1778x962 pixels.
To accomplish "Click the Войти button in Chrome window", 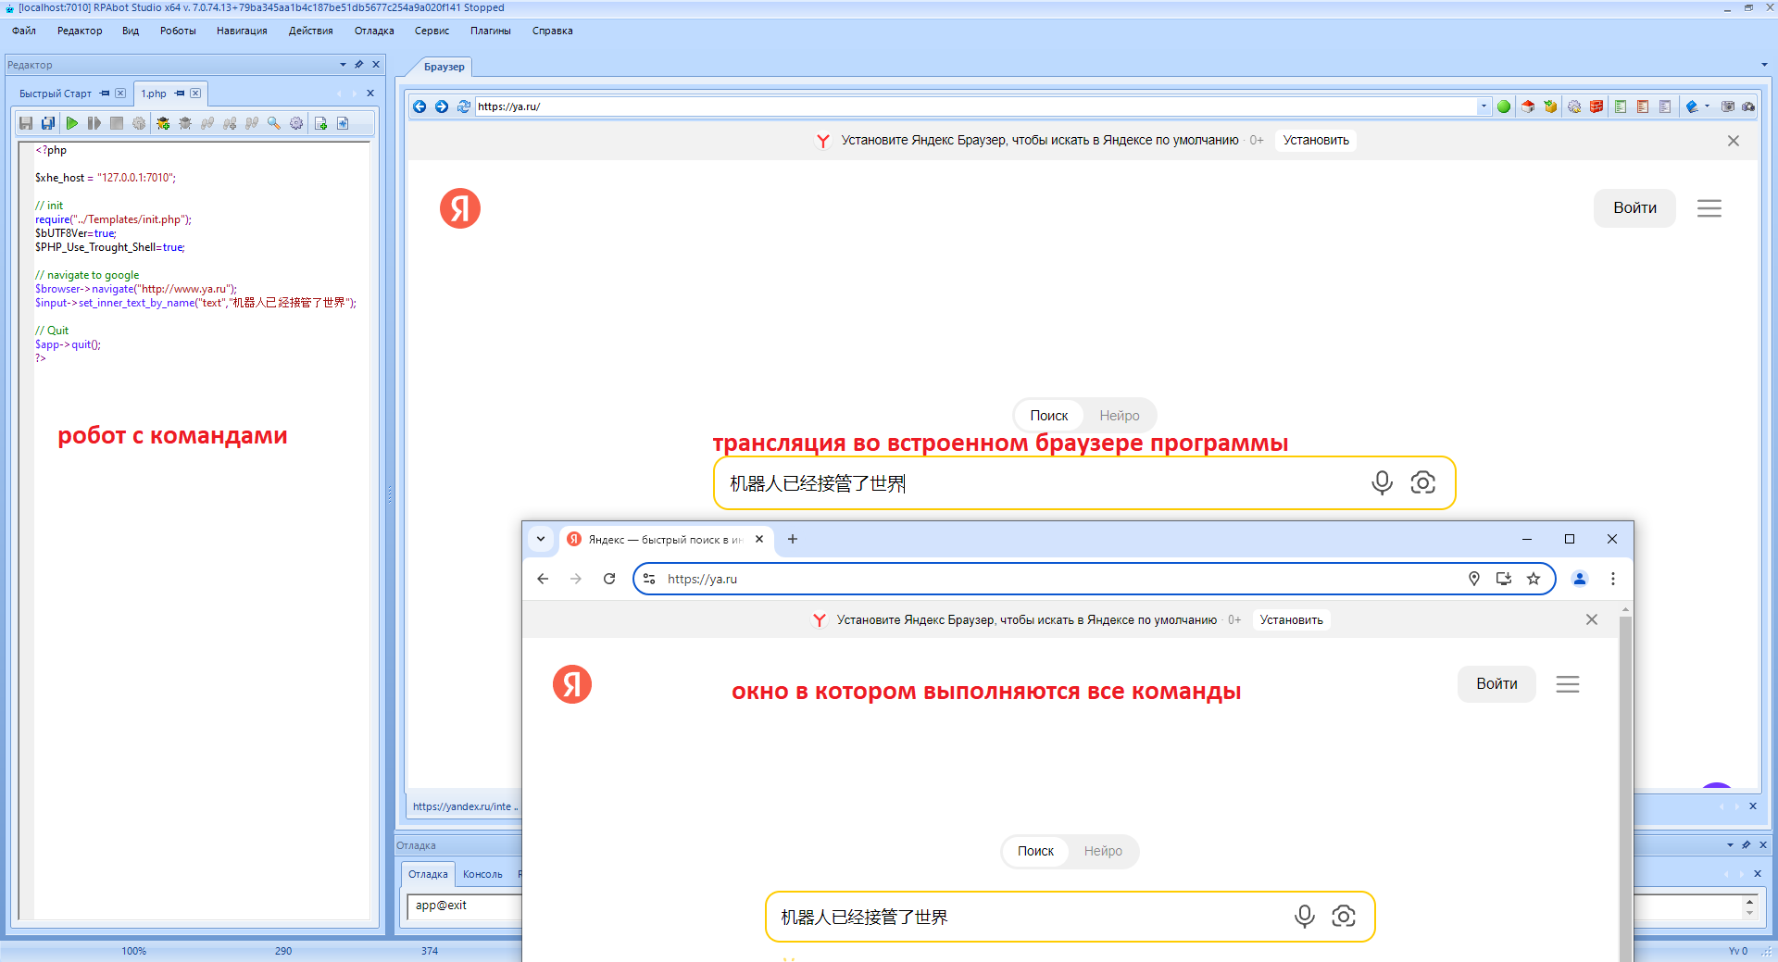I will pyautogui.click(x=1496, y=684).
